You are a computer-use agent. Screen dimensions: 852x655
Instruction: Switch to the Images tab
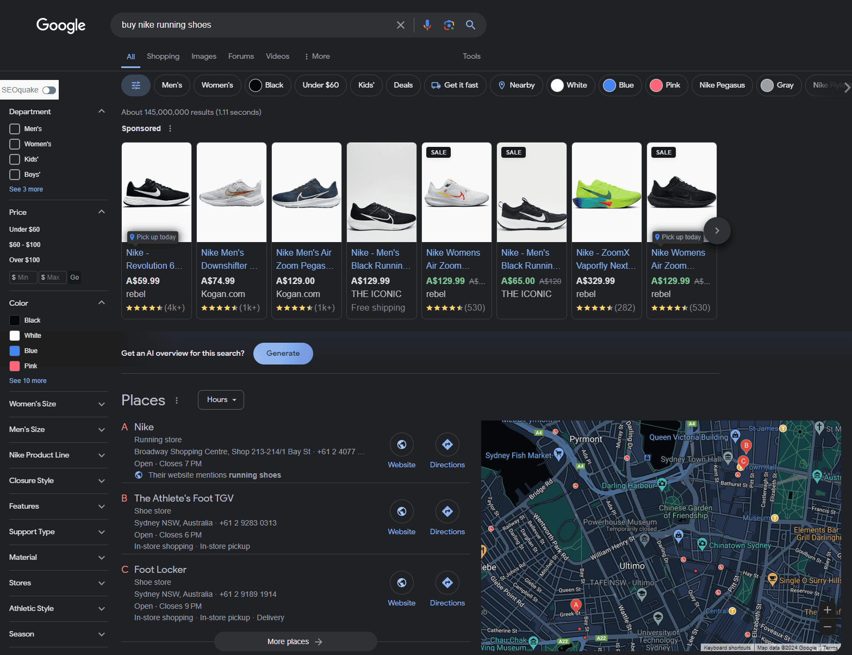[x=203, y=57]
